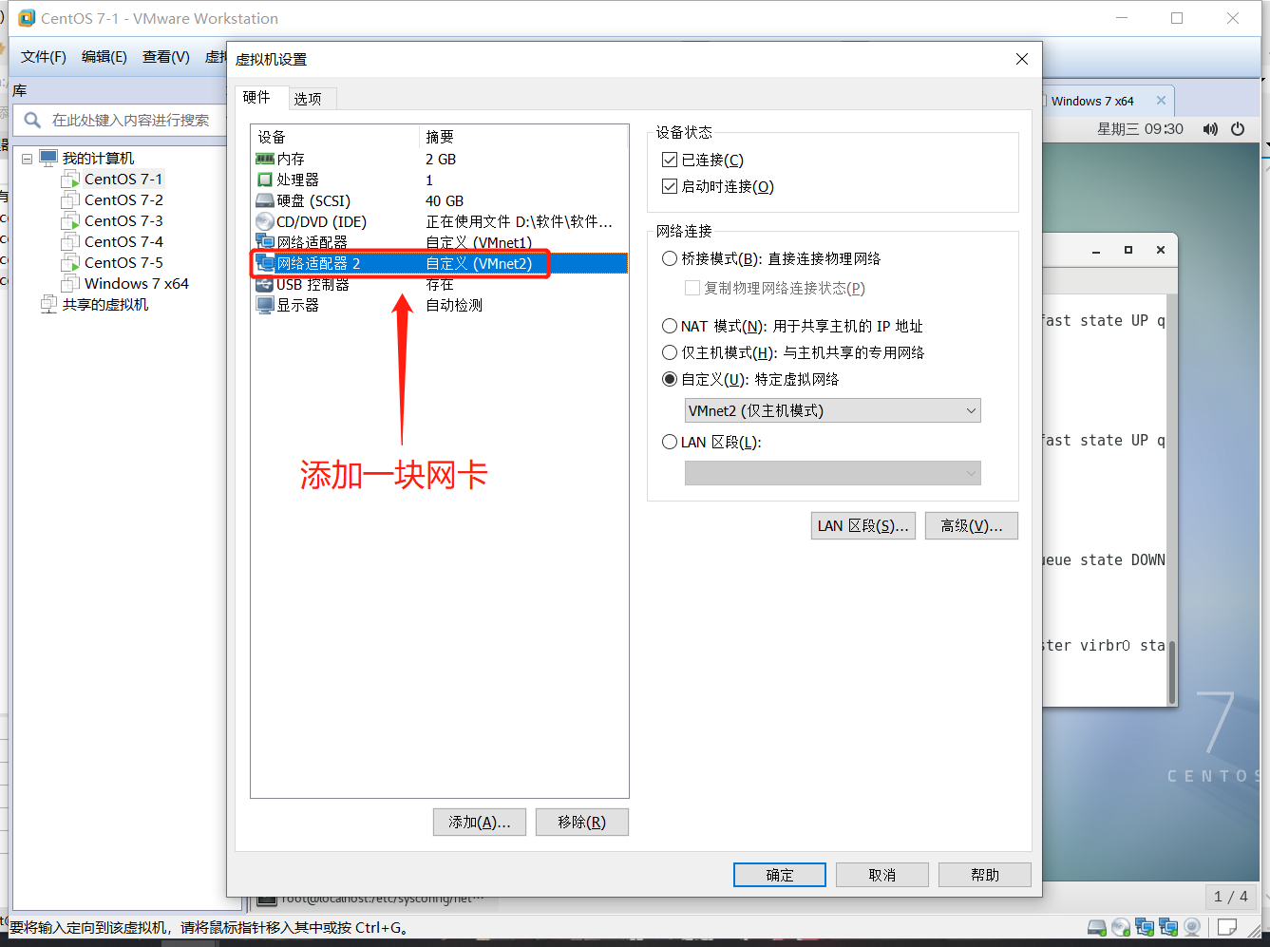1270x947 pixels.
Task: Select the 处理器 processor device icon
Action: [265, 180]
